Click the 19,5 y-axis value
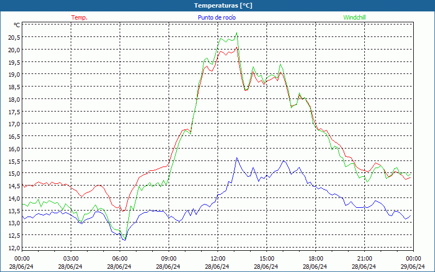 [14, 62]
